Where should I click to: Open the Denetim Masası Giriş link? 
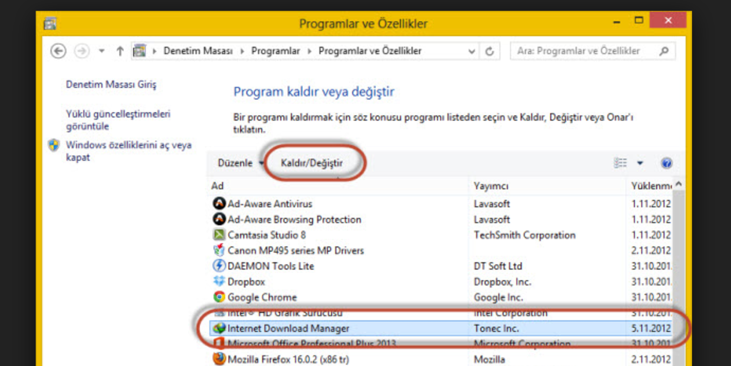click(111, 85)
